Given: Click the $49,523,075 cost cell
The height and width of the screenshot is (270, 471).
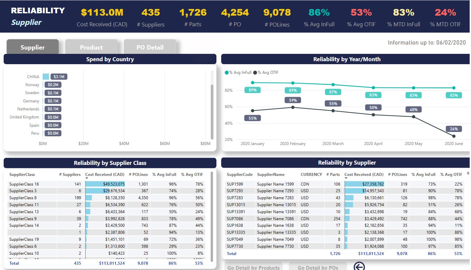Looking at the screenshot, I should tap(105, 184).
